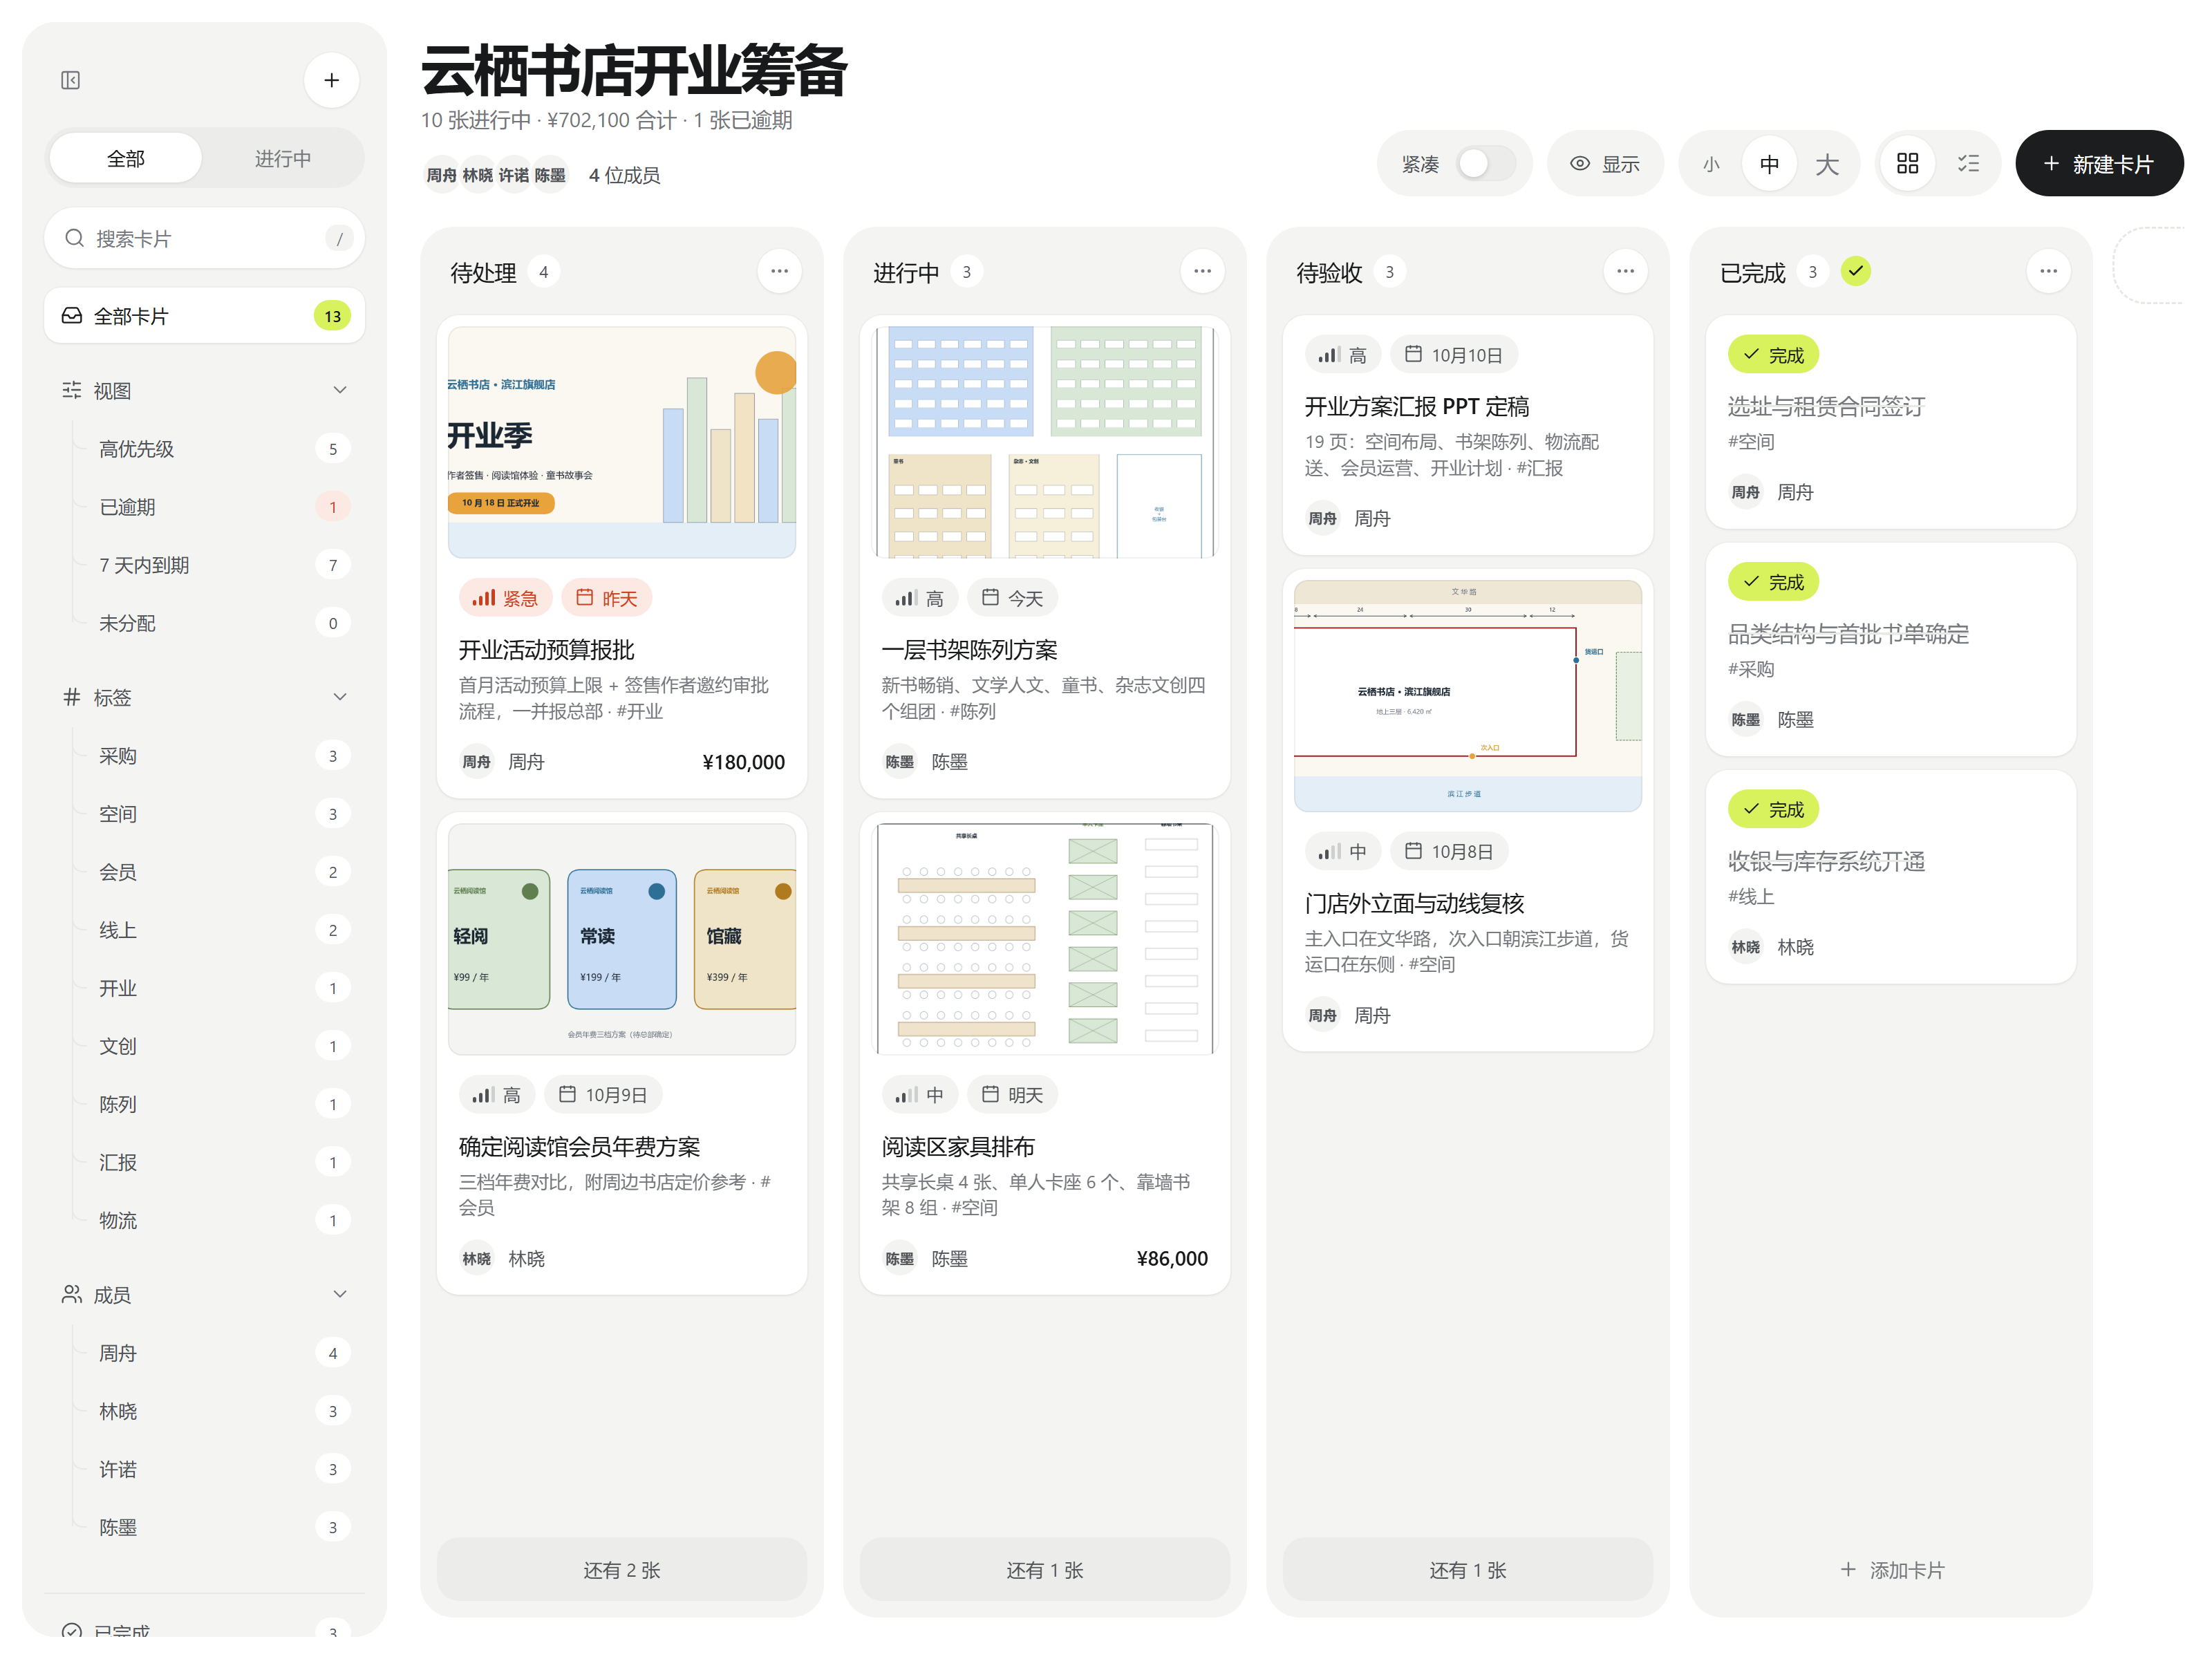Show 2 more cards in 待处理
Image resolution: width=2212 pixels, height=1659 pixels.
tap(622, 1569)
